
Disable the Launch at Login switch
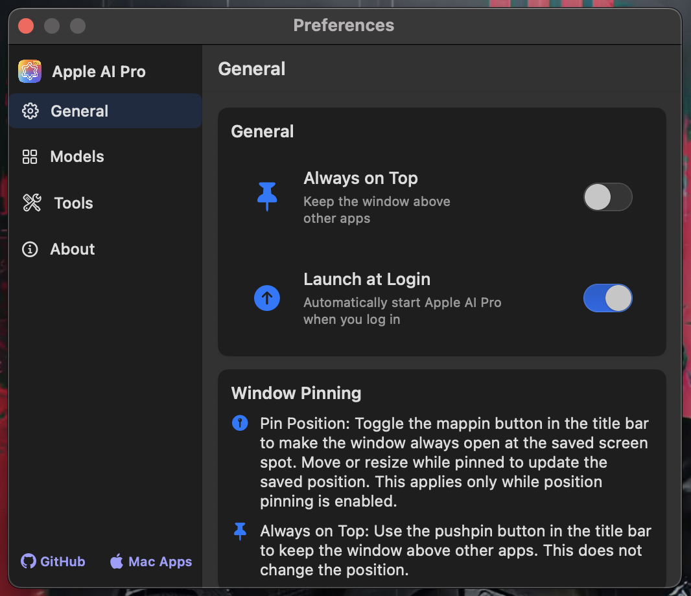point(607,298)
